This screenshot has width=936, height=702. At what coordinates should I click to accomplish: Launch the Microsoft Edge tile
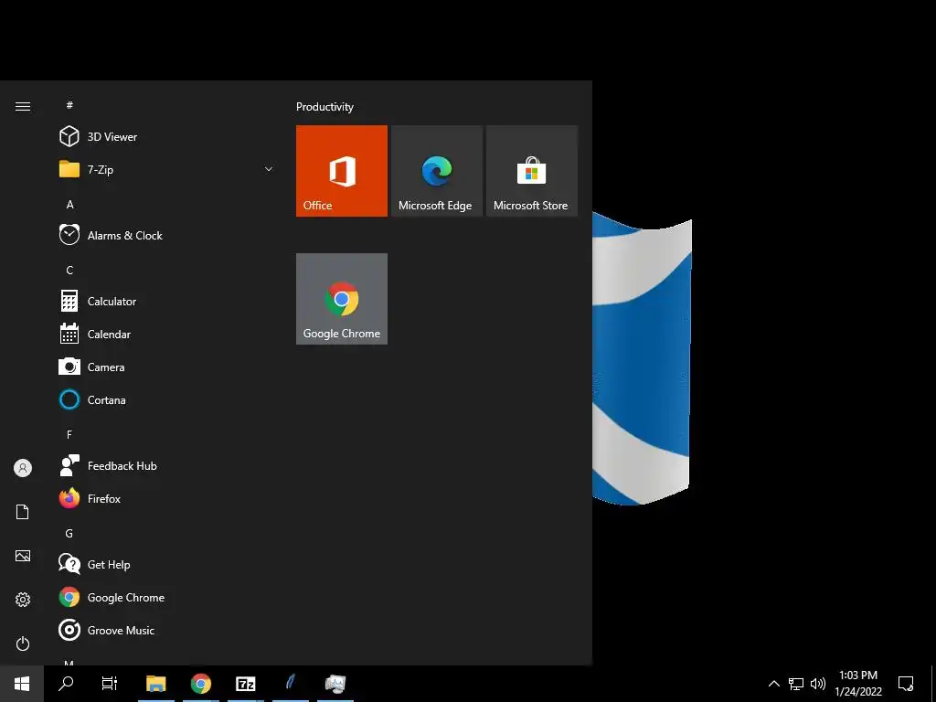(436, 171)
